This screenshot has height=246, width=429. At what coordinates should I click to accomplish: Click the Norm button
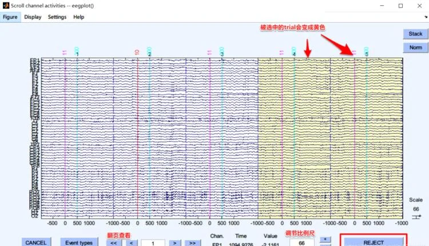415,47
